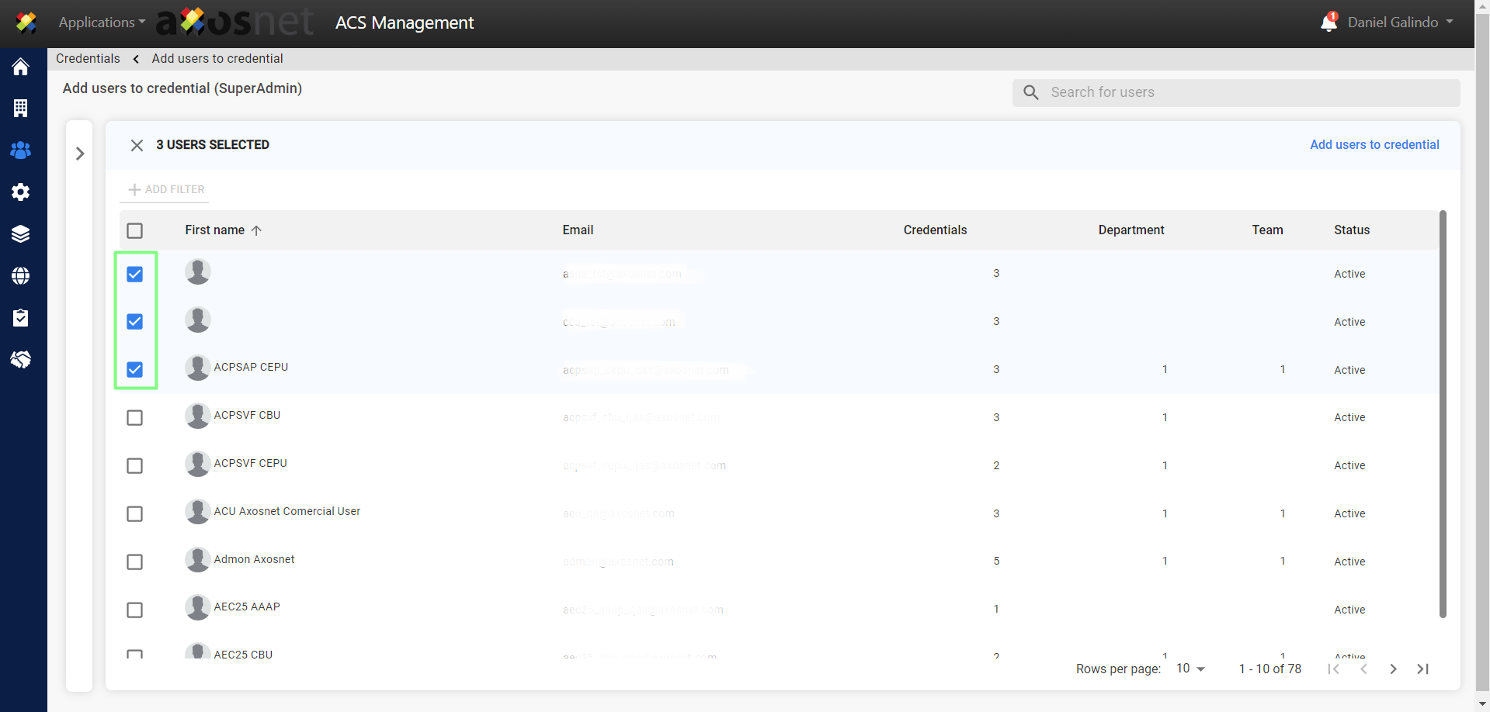Click the clipboard checklist sidebar icon
The width and height of the screenshot is (1490, 712).
pyautogui.click(x=21, y=318)
